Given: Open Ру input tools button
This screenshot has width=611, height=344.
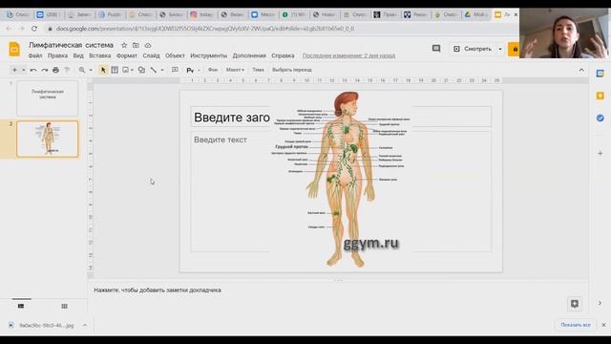Looking at the screenshot, I should [x=190, y=70].
